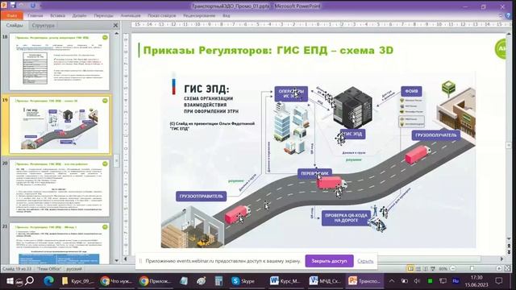Click the 'Закрыть доступ' button
This screenshot has width=516, height=290.
pyautogui.click(x=329, y=261)
